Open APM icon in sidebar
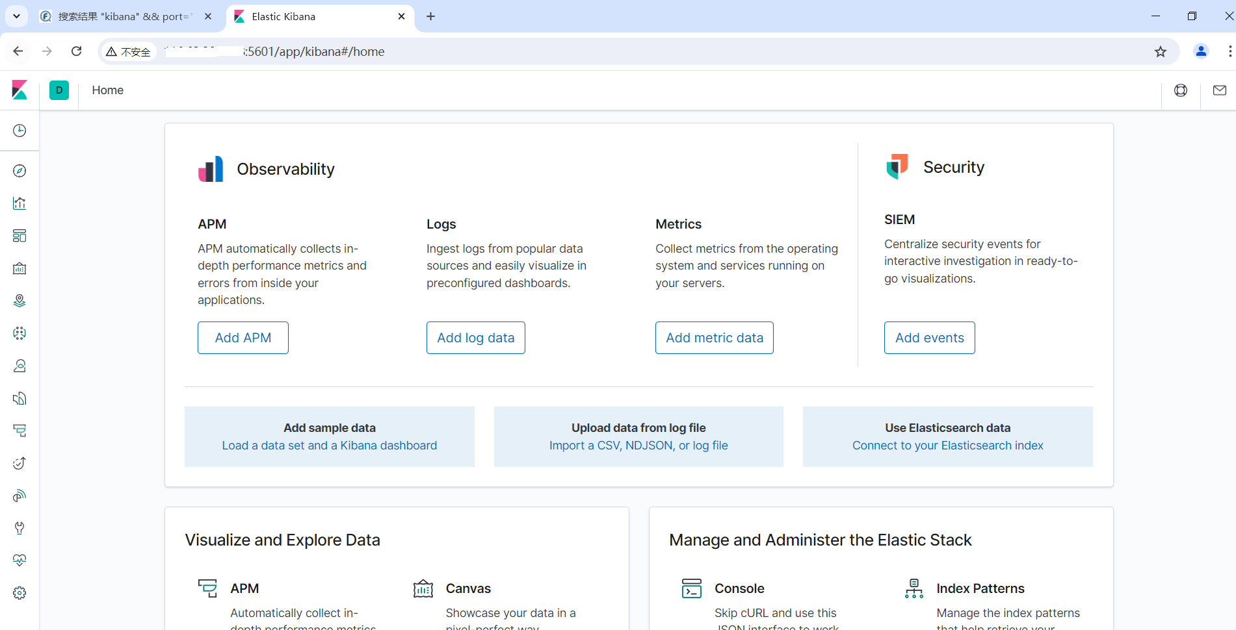1236x630 pixels. click(20, 431)
